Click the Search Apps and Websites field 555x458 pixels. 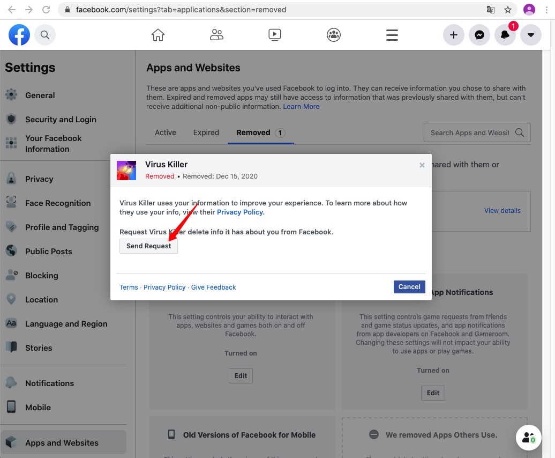(477, 132)
